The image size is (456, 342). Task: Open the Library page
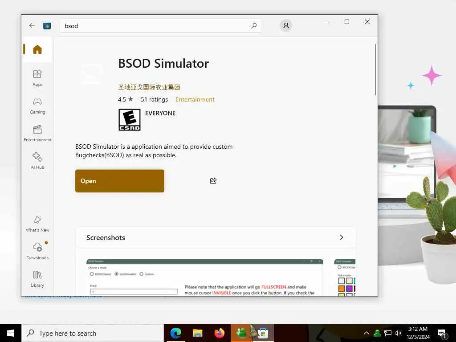[37, 279]
